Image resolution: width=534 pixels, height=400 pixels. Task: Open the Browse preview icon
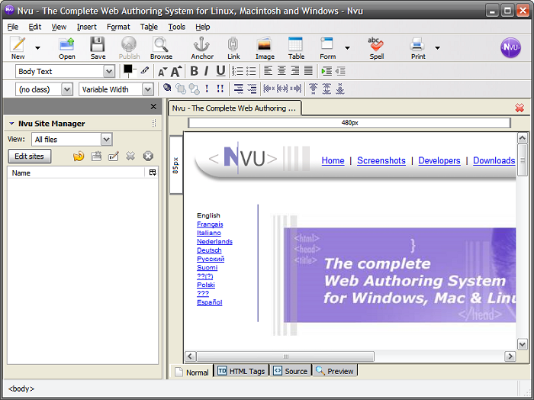click(161, 48)
